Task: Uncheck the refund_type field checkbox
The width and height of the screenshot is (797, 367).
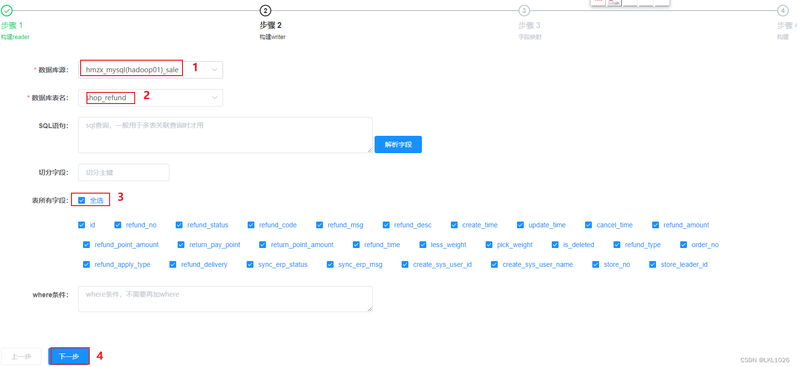Action: 617,245
